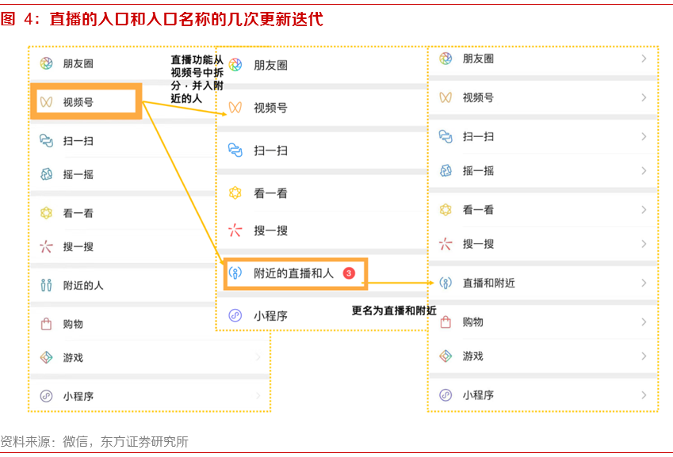Tap 视频号 icon in middle panel
Image resolution: width=673 pixels, height=457 pixels.
click(235, 108)
